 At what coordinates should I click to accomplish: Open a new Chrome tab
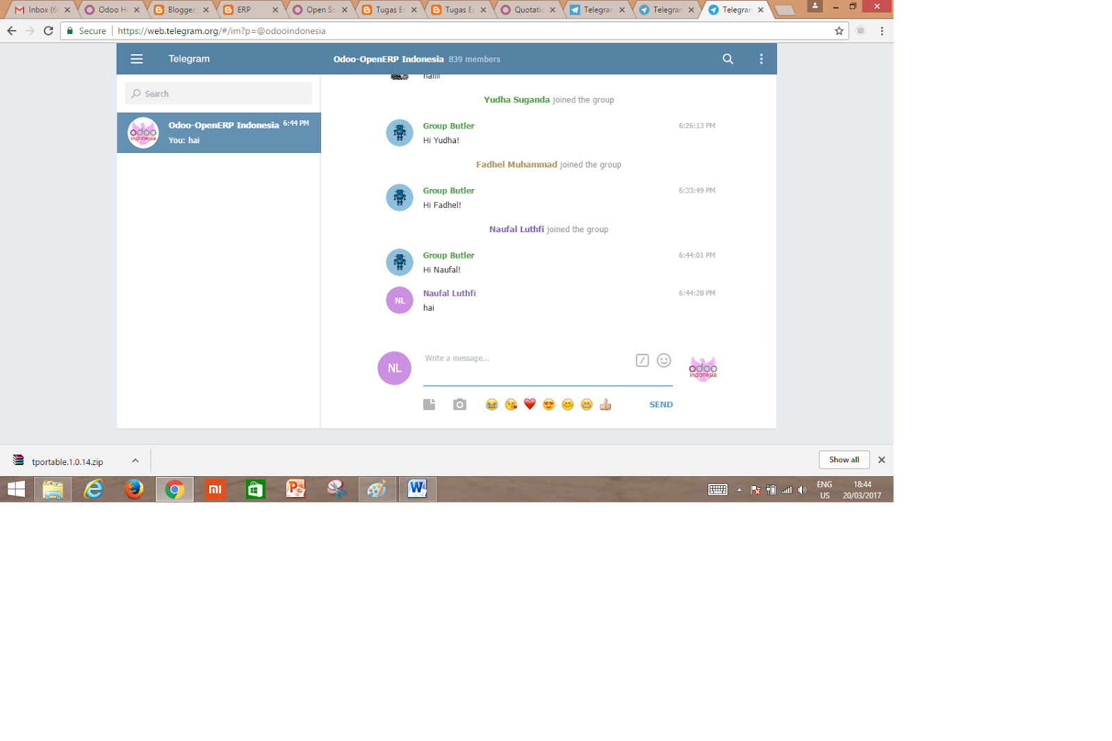(x=785, y=10)
